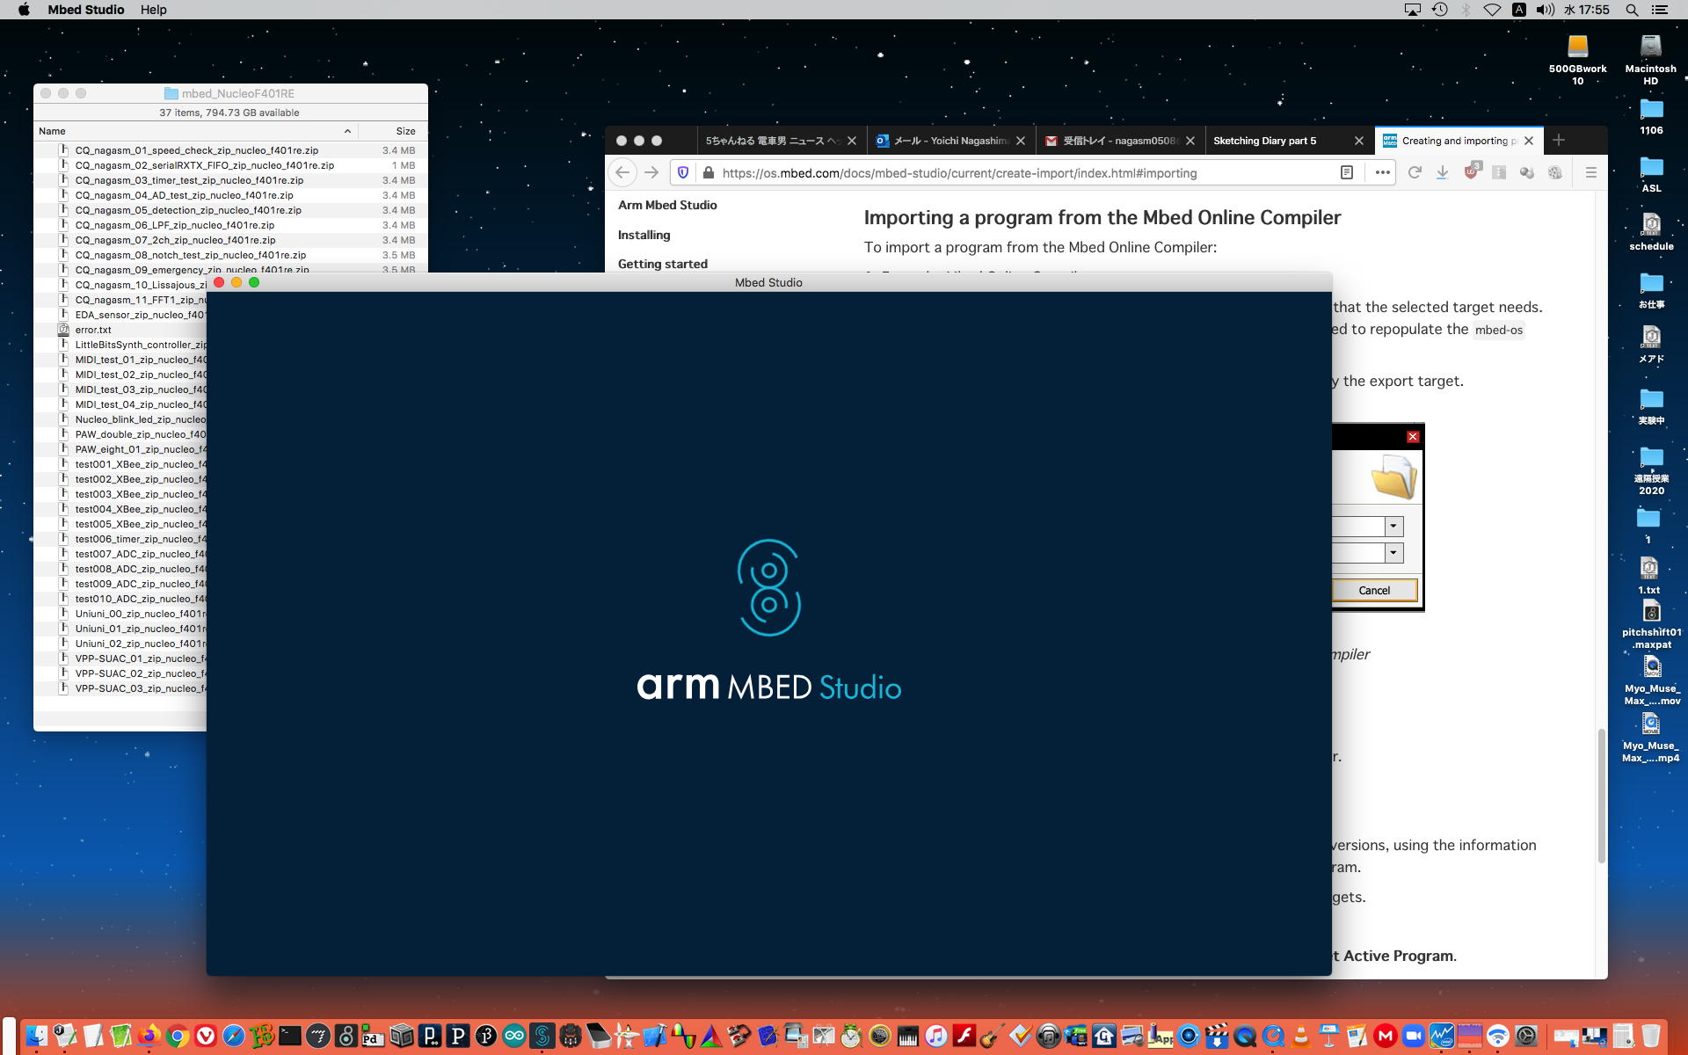Open the Firefox downloads panel

[1442, 172]
